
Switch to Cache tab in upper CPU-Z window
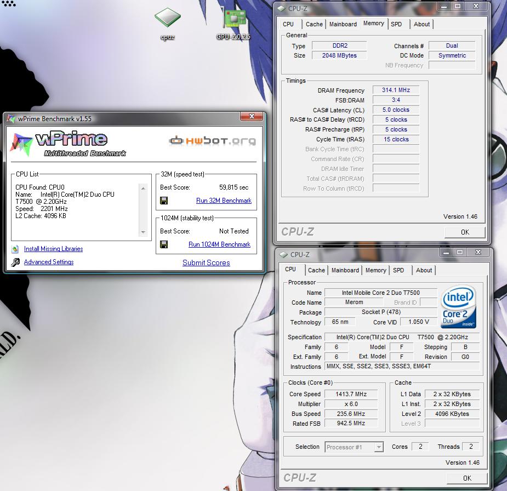[314, 24]
